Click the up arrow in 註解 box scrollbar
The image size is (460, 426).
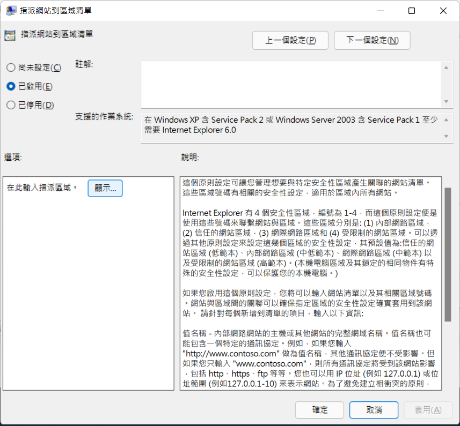pyautogui.click(x=446, y=68)
